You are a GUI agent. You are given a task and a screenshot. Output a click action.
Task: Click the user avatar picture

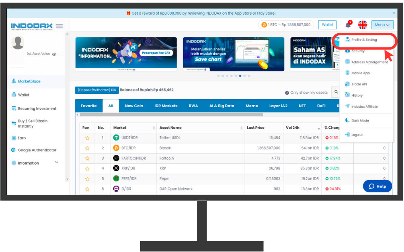(x=17, y=43)
